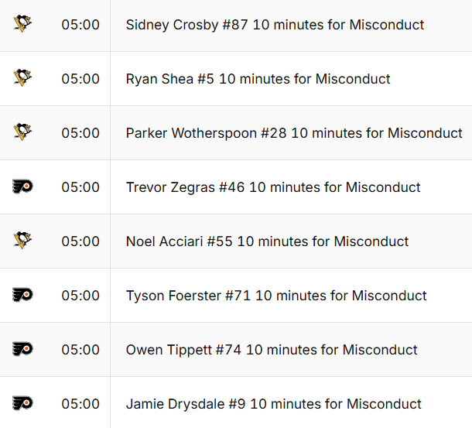Click the Penguins logo in Noel Acciari's row

22,241
